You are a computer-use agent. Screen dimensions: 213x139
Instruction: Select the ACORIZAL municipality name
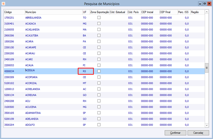pyautogui.click(x=31, y=83)
